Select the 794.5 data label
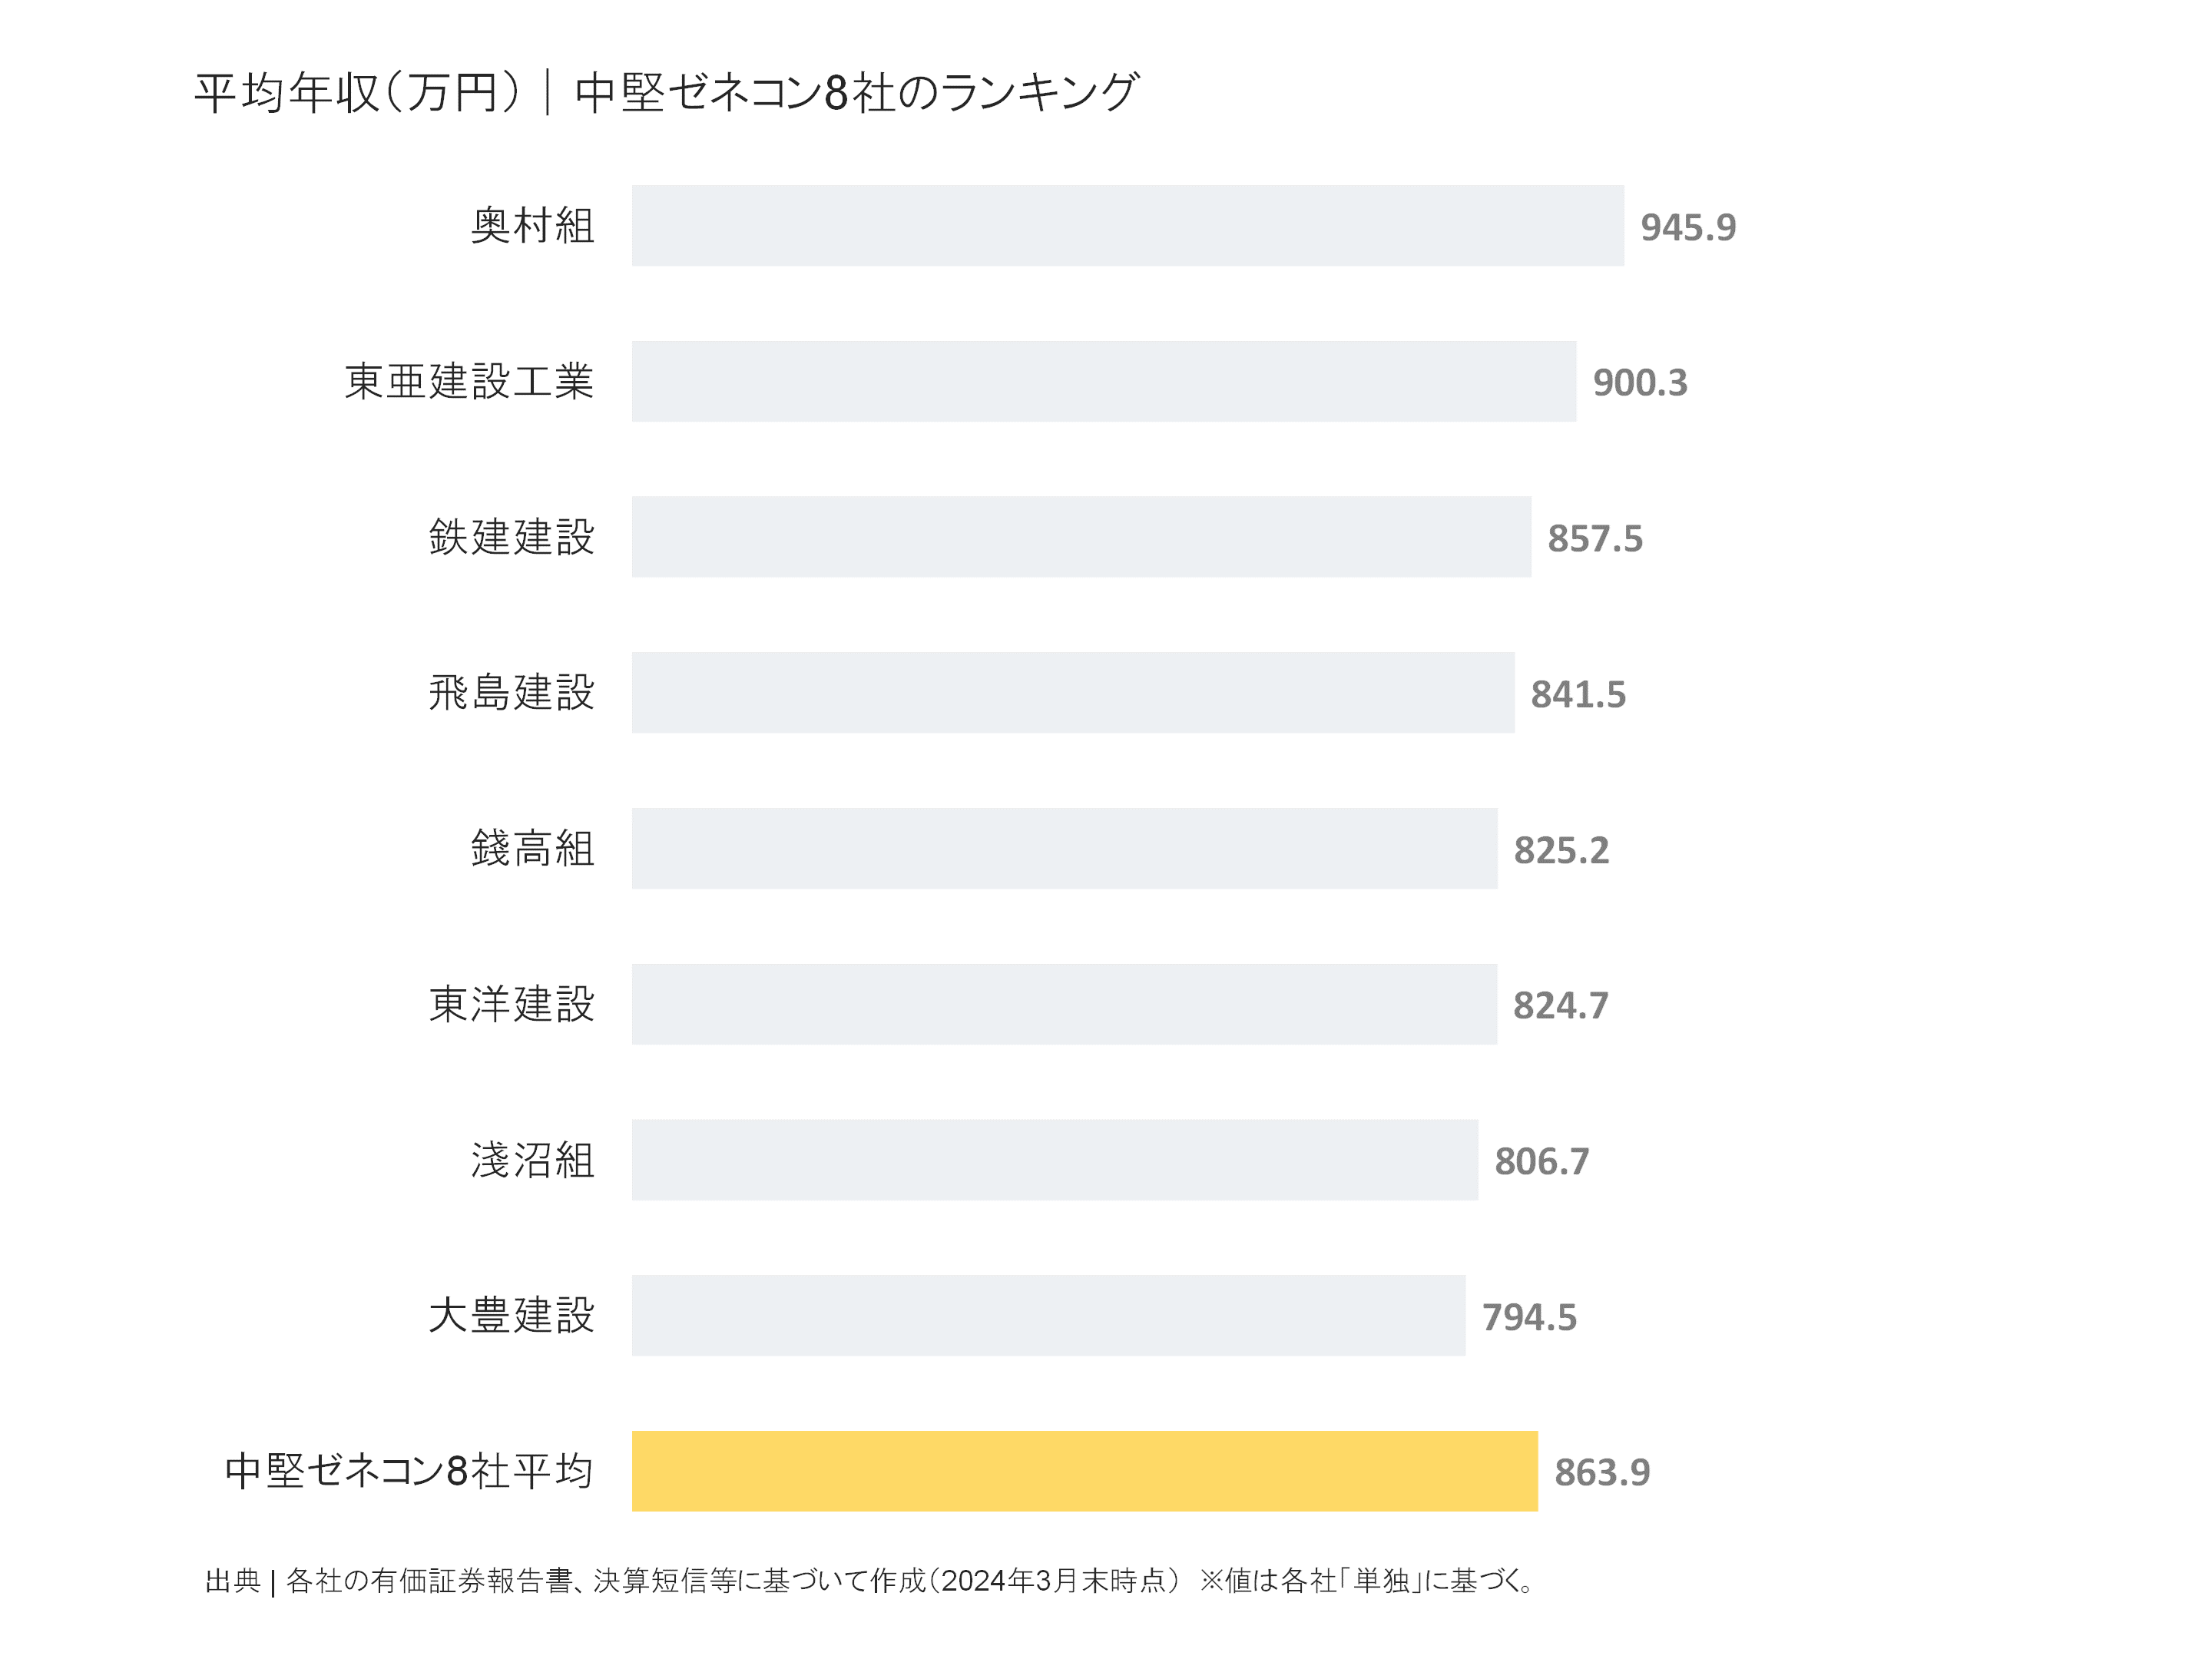2212x1659 pixels. (1529, 1318)
